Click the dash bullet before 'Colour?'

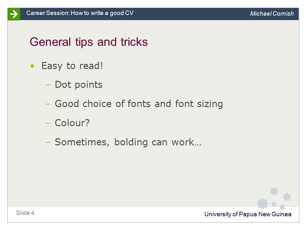click(x=48, y=123)
